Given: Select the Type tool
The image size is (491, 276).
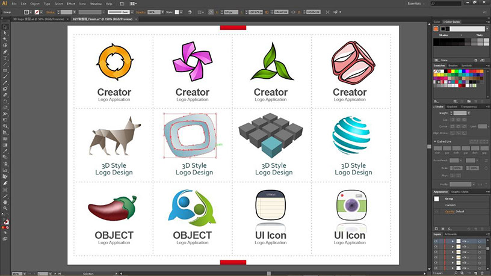Looking at the screenshot, I should (x=5, y=58).
